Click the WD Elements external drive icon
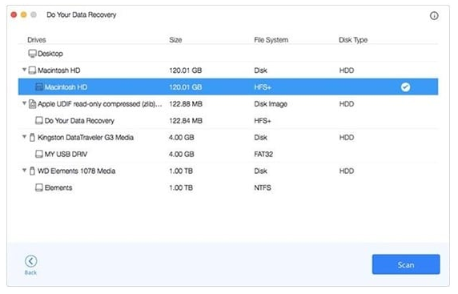The image size is (458, 294). tap(32, 171)
